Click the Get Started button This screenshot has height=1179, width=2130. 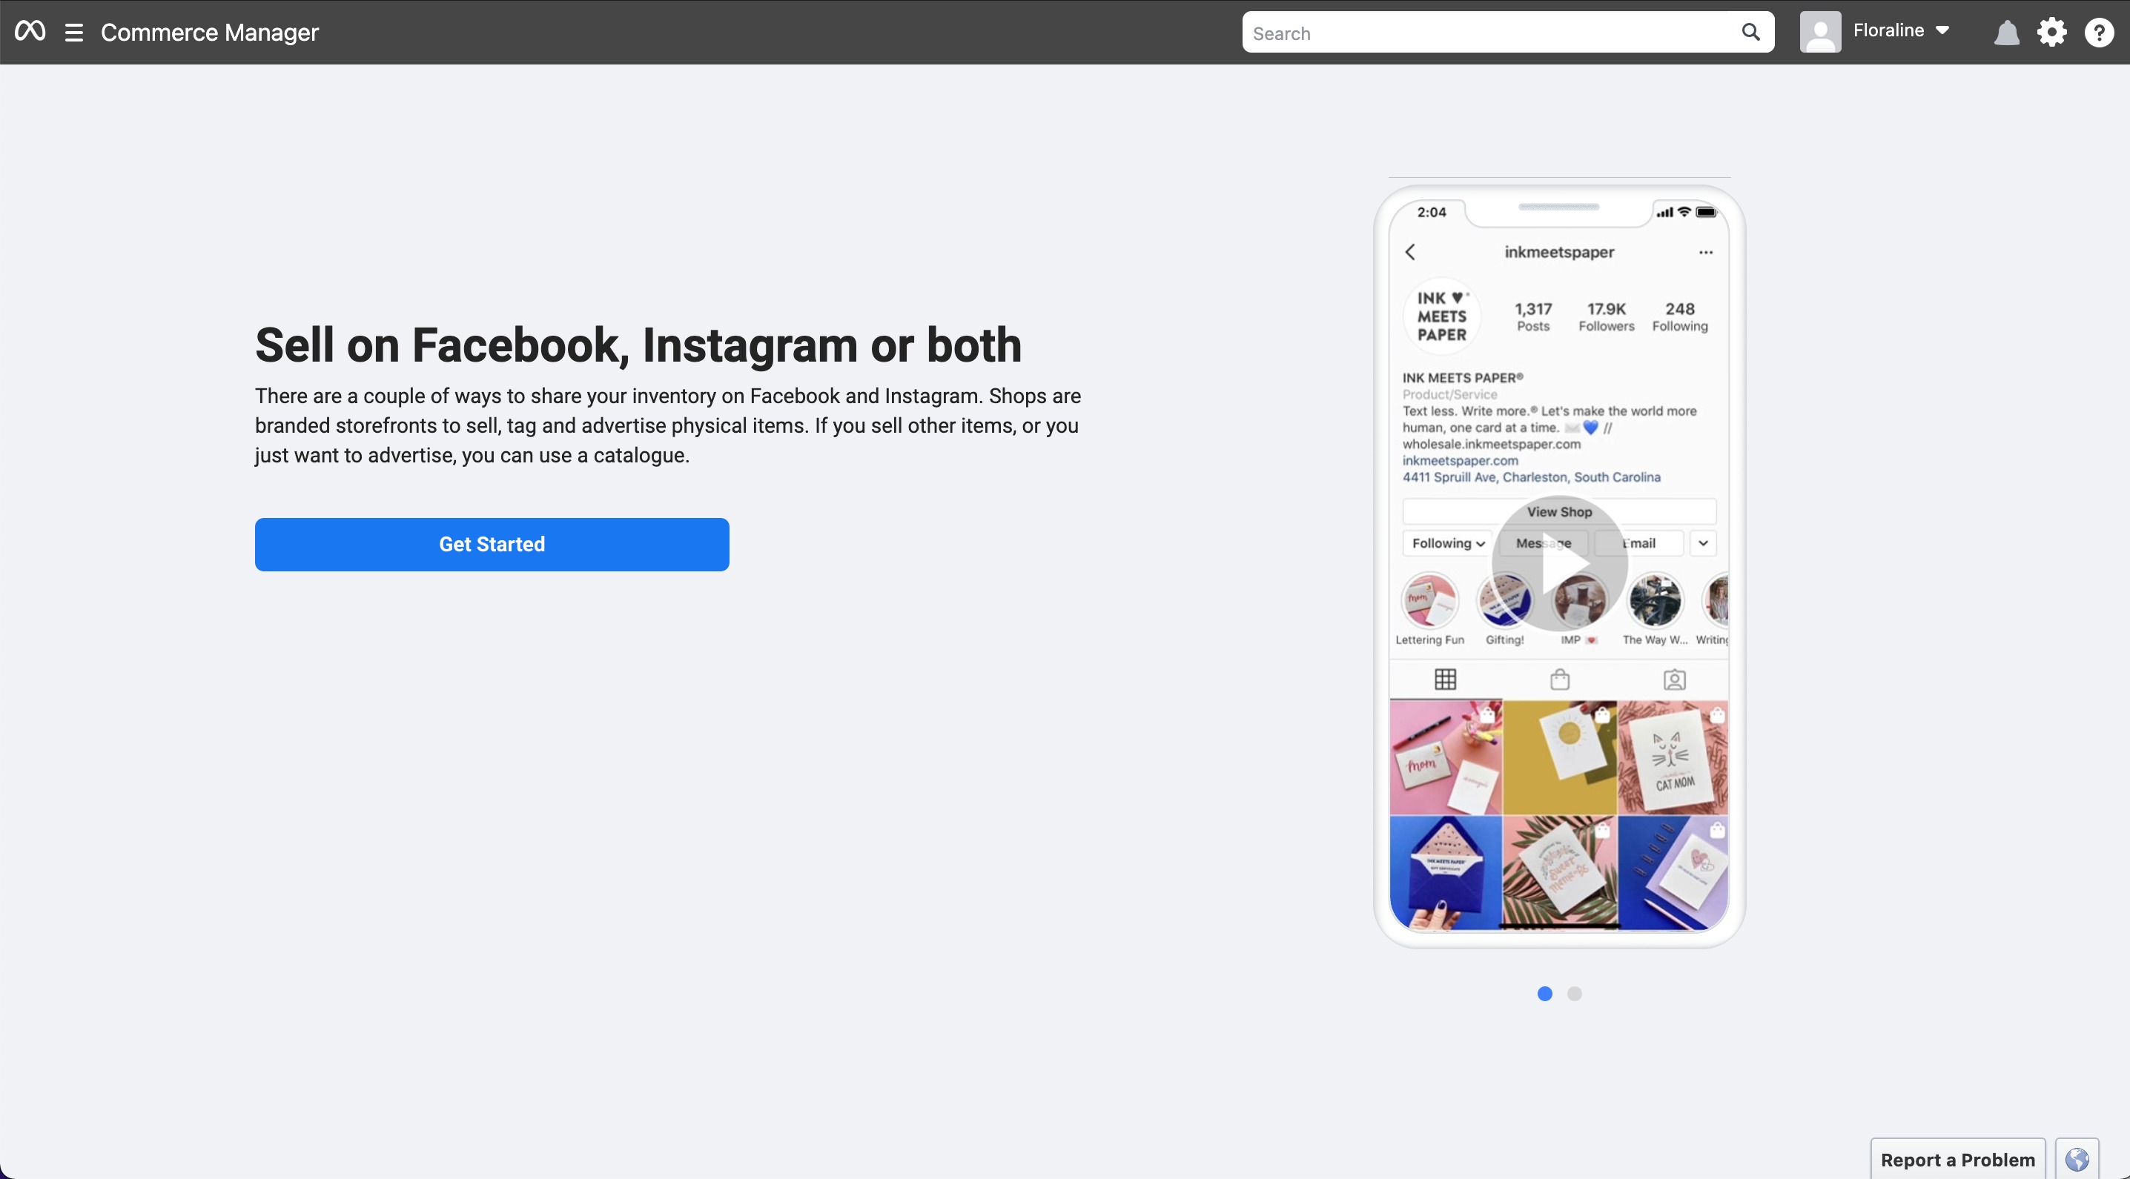pyautogui.click(x=492, y=545)
